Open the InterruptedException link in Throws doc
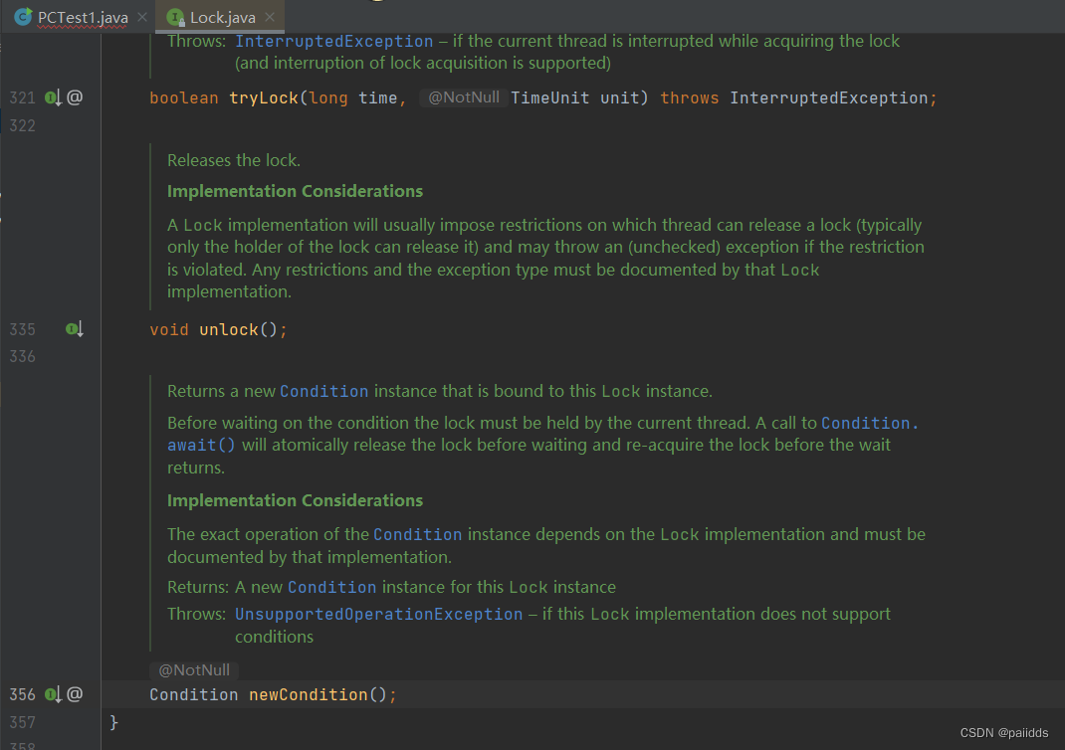Viewport: 1065px width, 750px height. coord(333,41)
